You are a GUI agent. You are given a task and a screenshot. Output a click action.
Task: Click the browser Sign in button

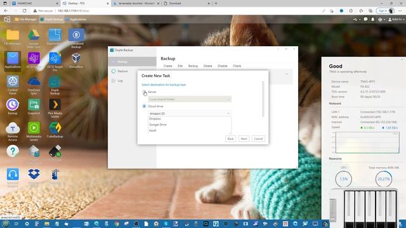point(385,11)
